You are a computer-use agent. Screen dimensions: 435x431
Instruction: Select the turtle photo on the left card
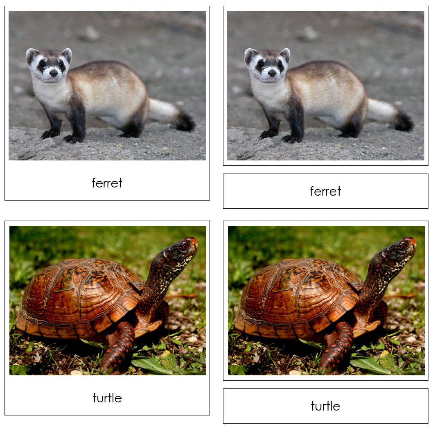(x=108, y=300)
